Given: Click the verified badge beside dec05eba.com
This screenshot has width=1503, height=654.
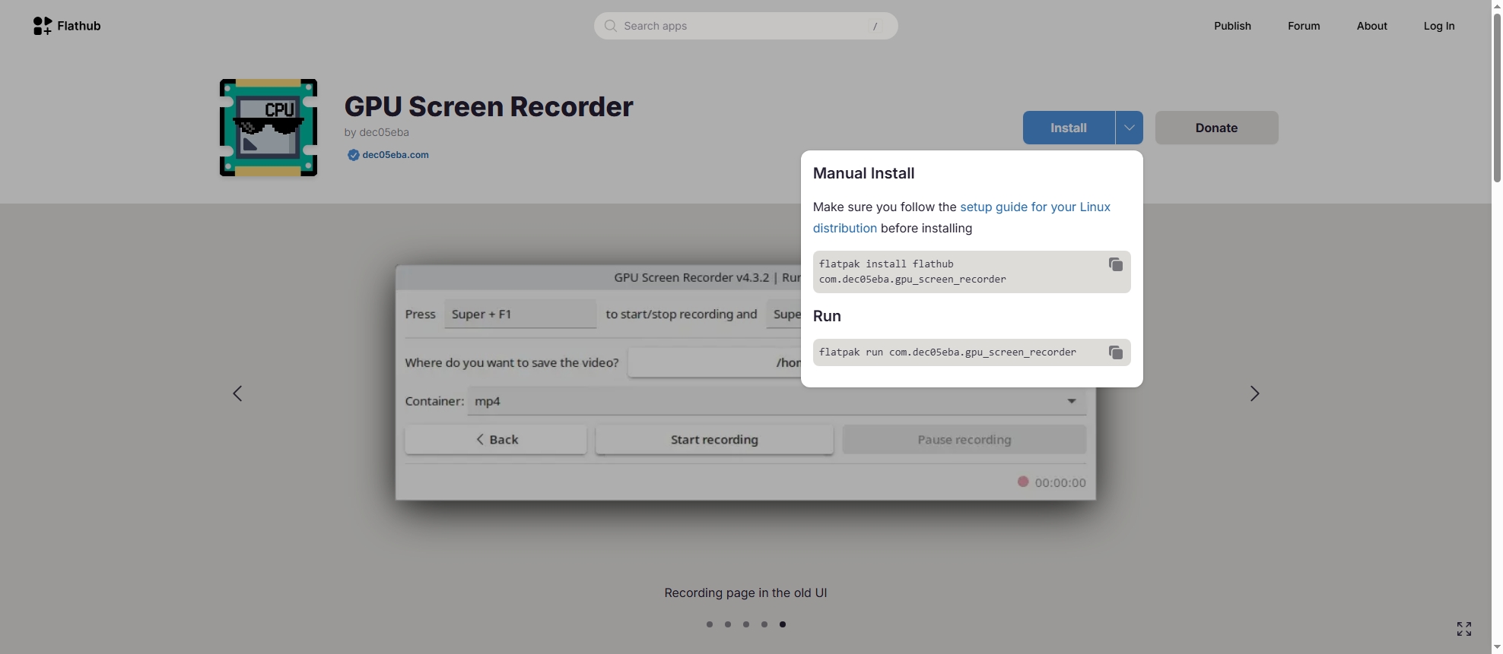Looking at the screenshot, I should [353, 155].
